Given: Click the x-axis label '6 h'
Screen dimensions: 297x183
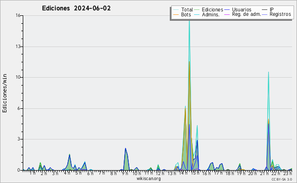Looking at the screenshot, I should tap(90, 173).
